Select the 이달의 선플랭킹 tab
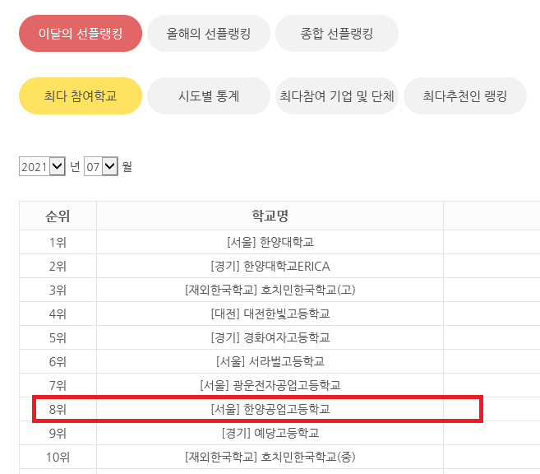Image resolution: width=540 pixels, height=474 pixels. [x=81, y=34]
